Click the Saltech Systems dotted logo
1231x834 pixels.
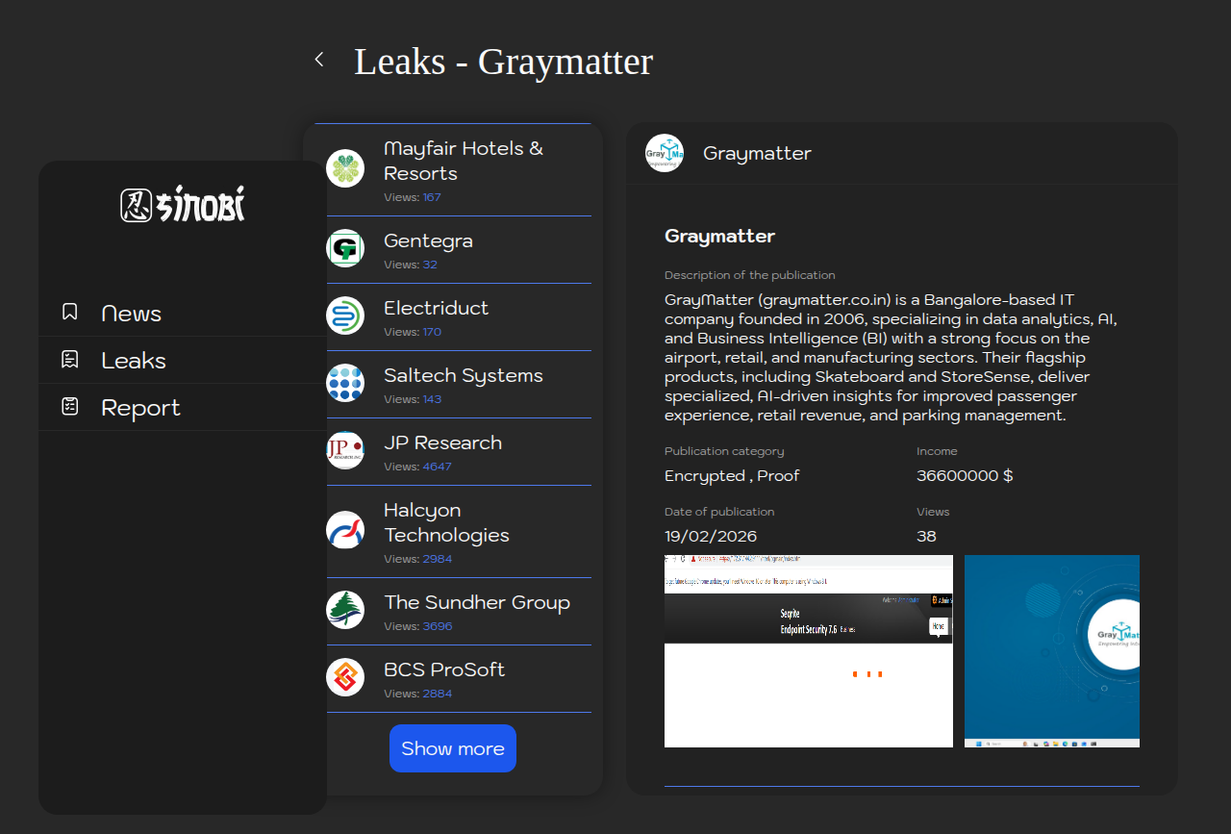coord(345,383)
